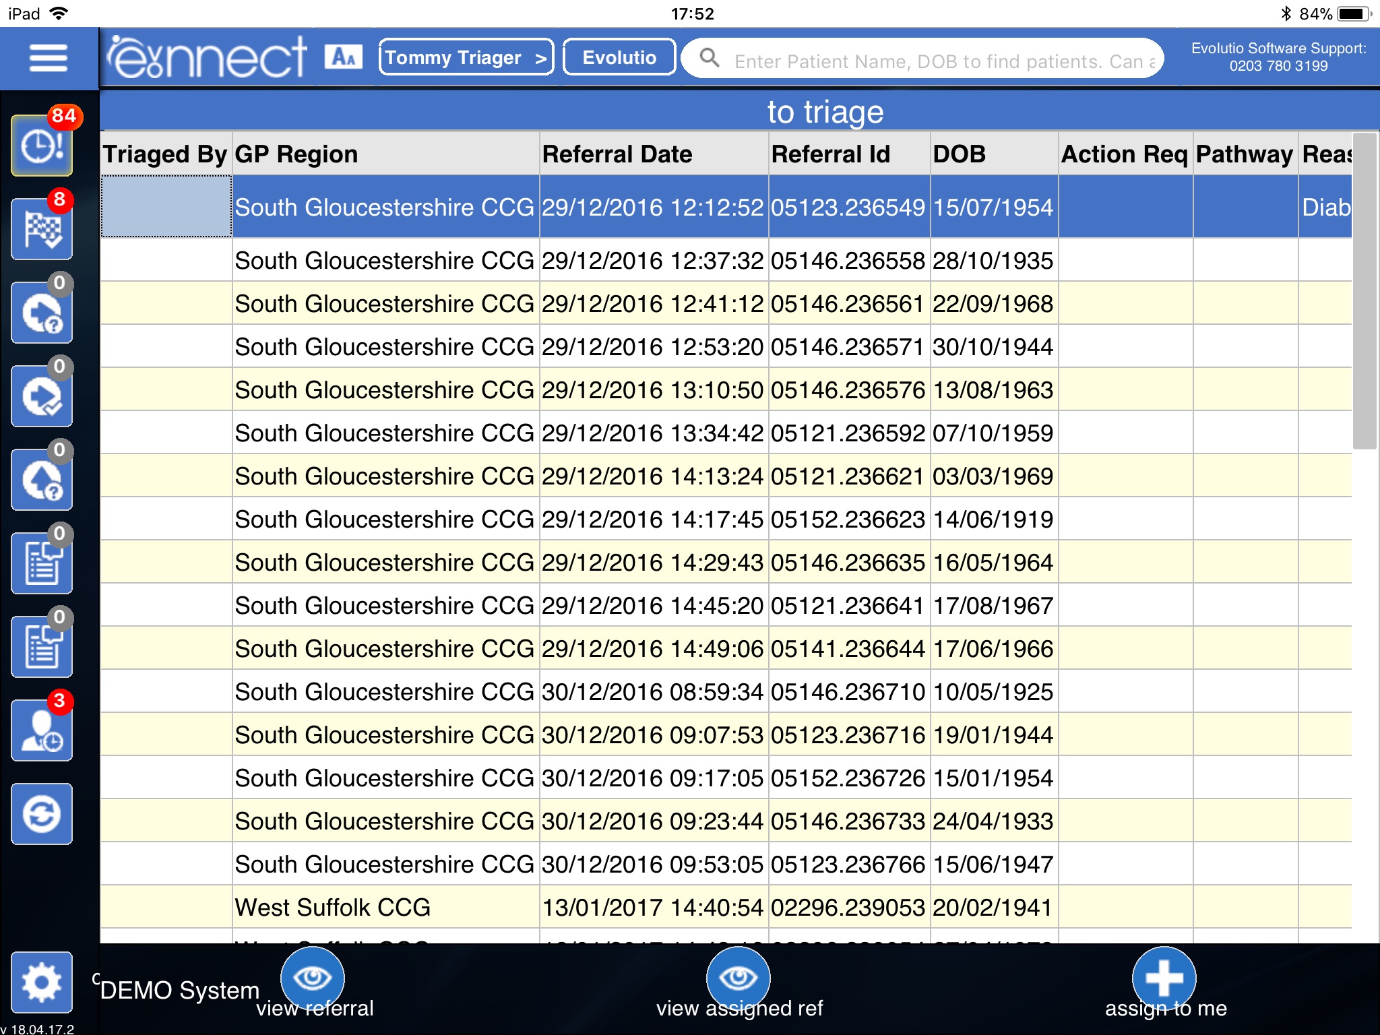Open the checkered flag list with badge 8
This screenshot has height=1035, width=1380.
tap(42, 229)
